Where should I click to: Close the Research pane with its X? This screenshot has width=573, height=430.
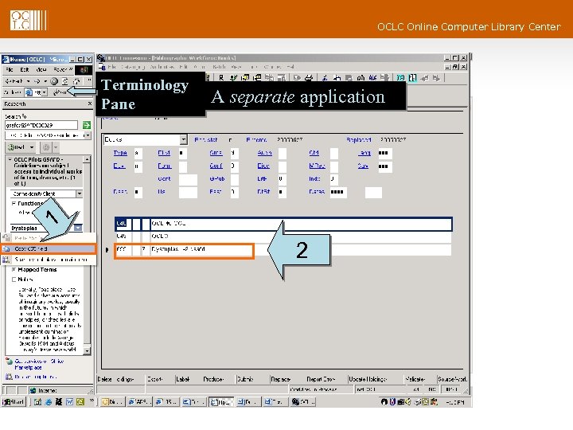click(x=89, y=104)
